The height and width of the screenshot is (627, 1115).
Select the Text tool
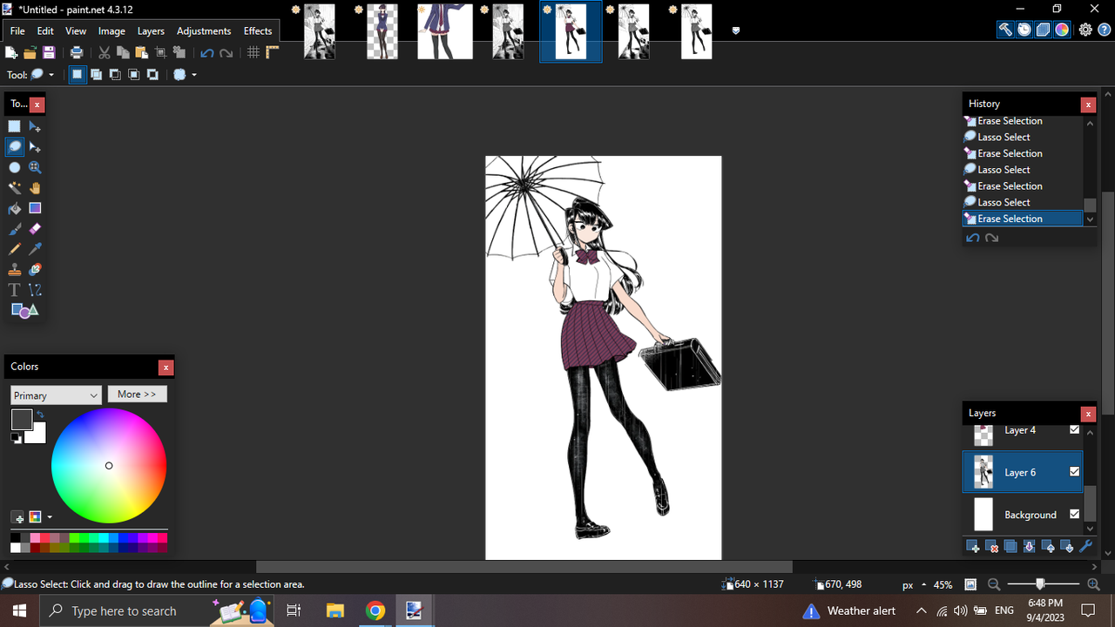point(14,289)
